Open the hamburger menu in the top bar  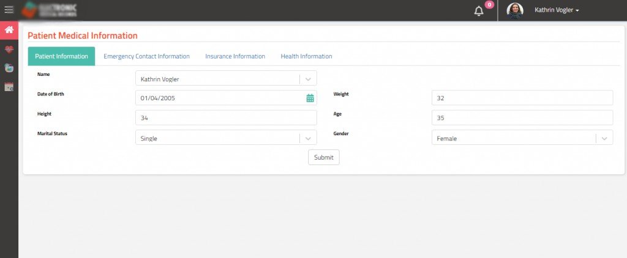[x=9, y=10]
